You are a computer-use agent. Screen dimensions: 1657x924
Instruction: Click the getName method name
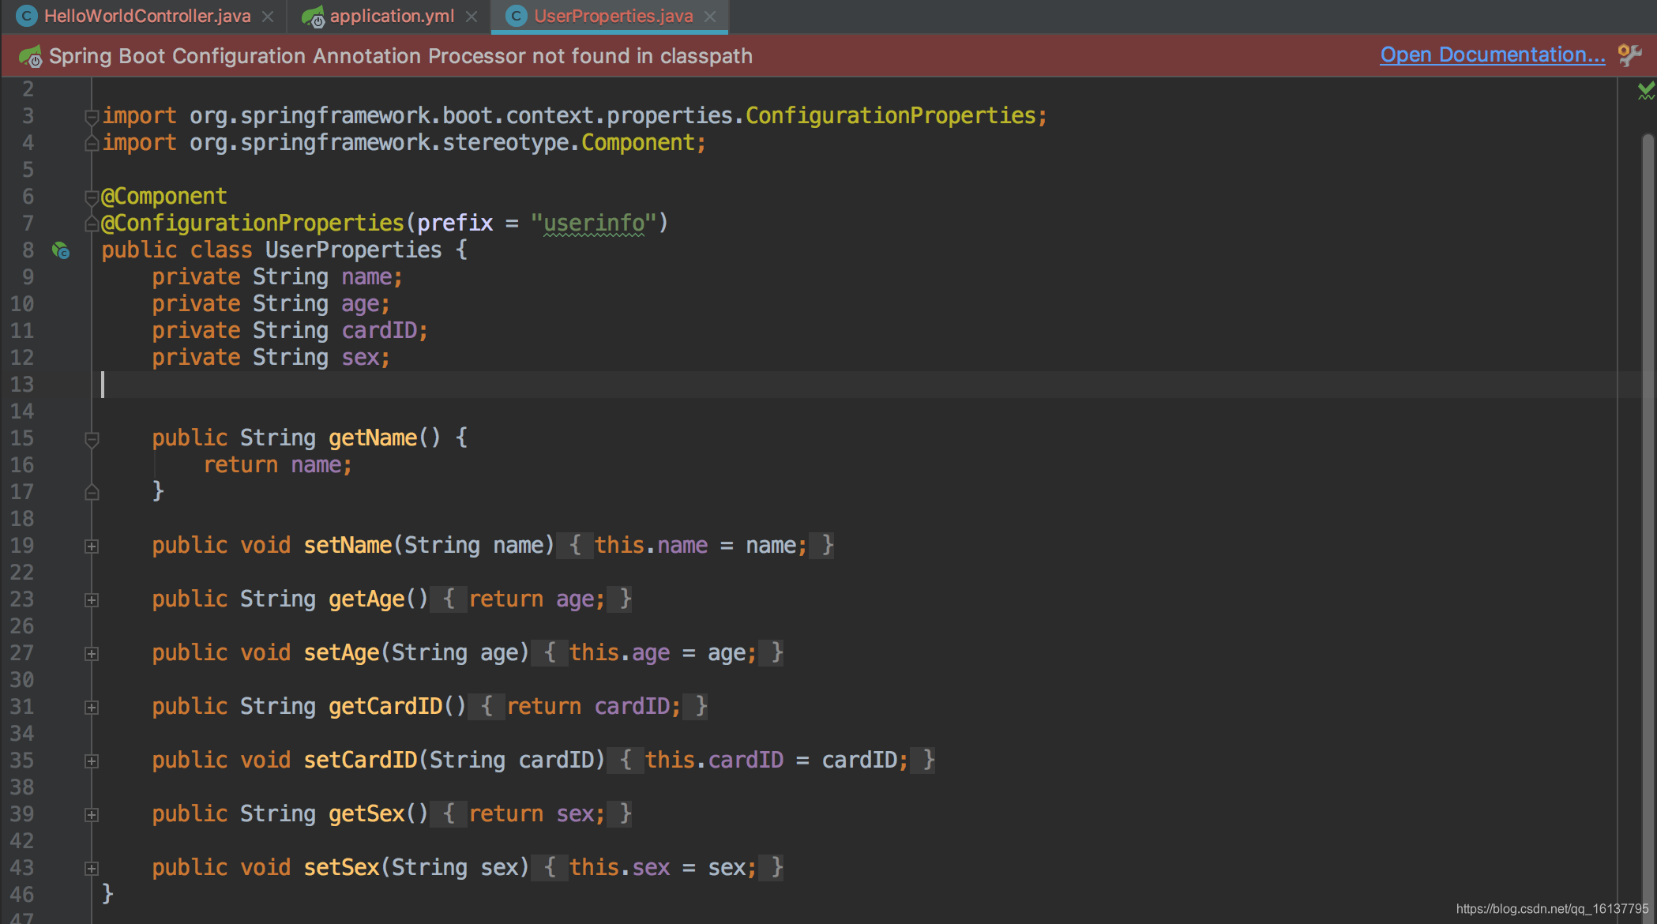point(373,438)
